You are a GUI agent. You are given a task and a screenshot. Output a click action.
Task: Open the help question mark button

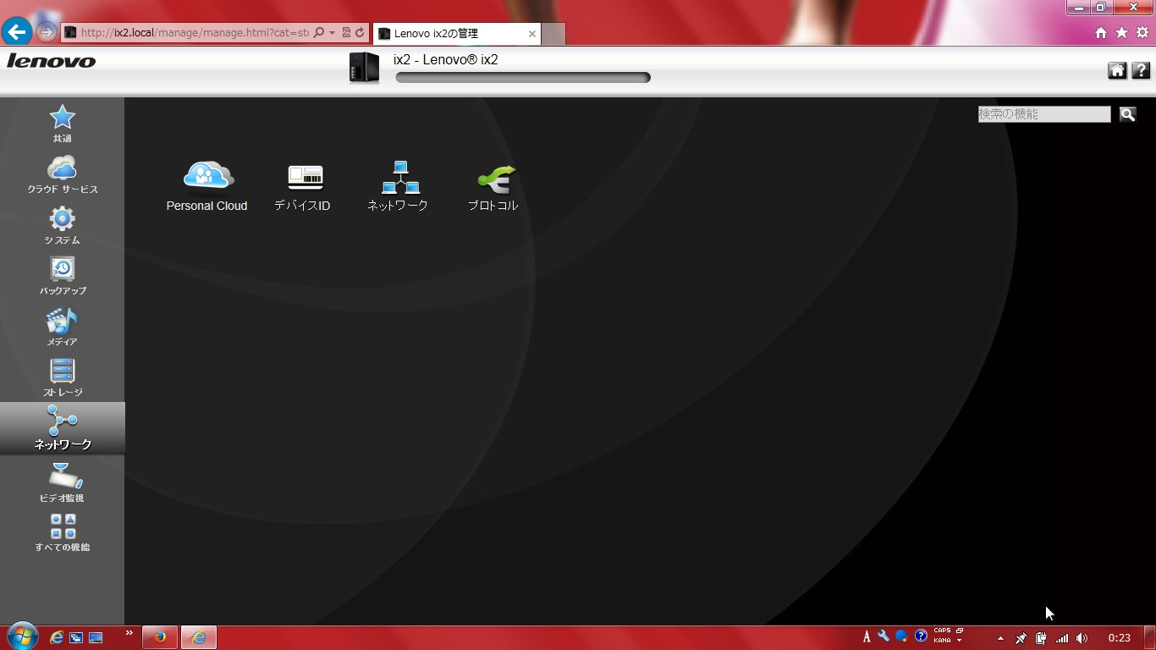point(1140,71)
